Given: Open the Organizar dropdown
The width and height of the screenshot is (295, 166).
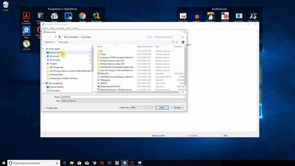Looking at the screenshot, I should click(49, 42).
